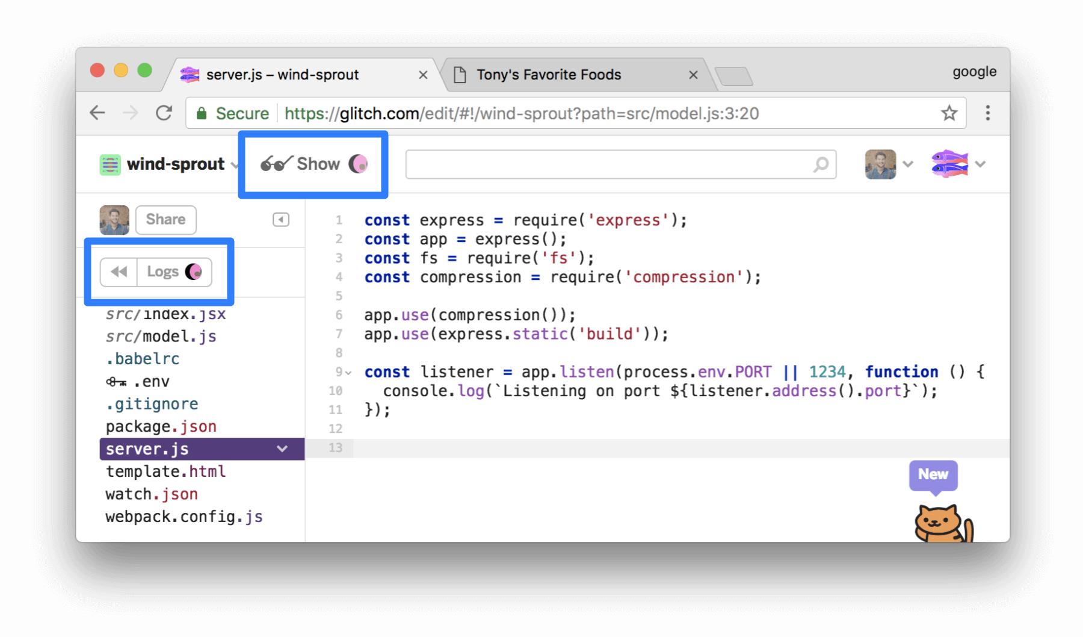Screen dimensions: 1083x637
Task: Bookmark the page with the star icon
Action: click(x=949, y=113)
